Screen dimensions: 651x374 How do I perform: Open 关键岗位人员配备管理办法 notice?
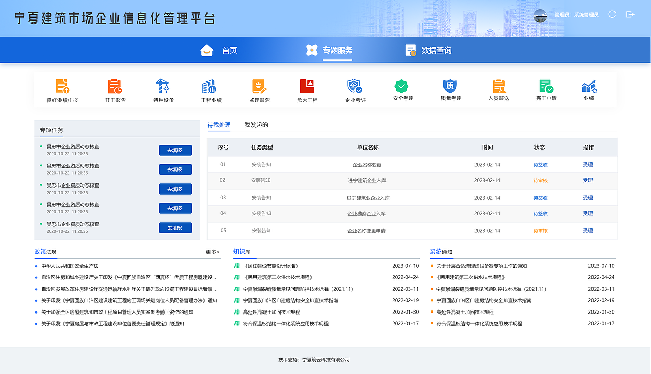click(129, 301)
